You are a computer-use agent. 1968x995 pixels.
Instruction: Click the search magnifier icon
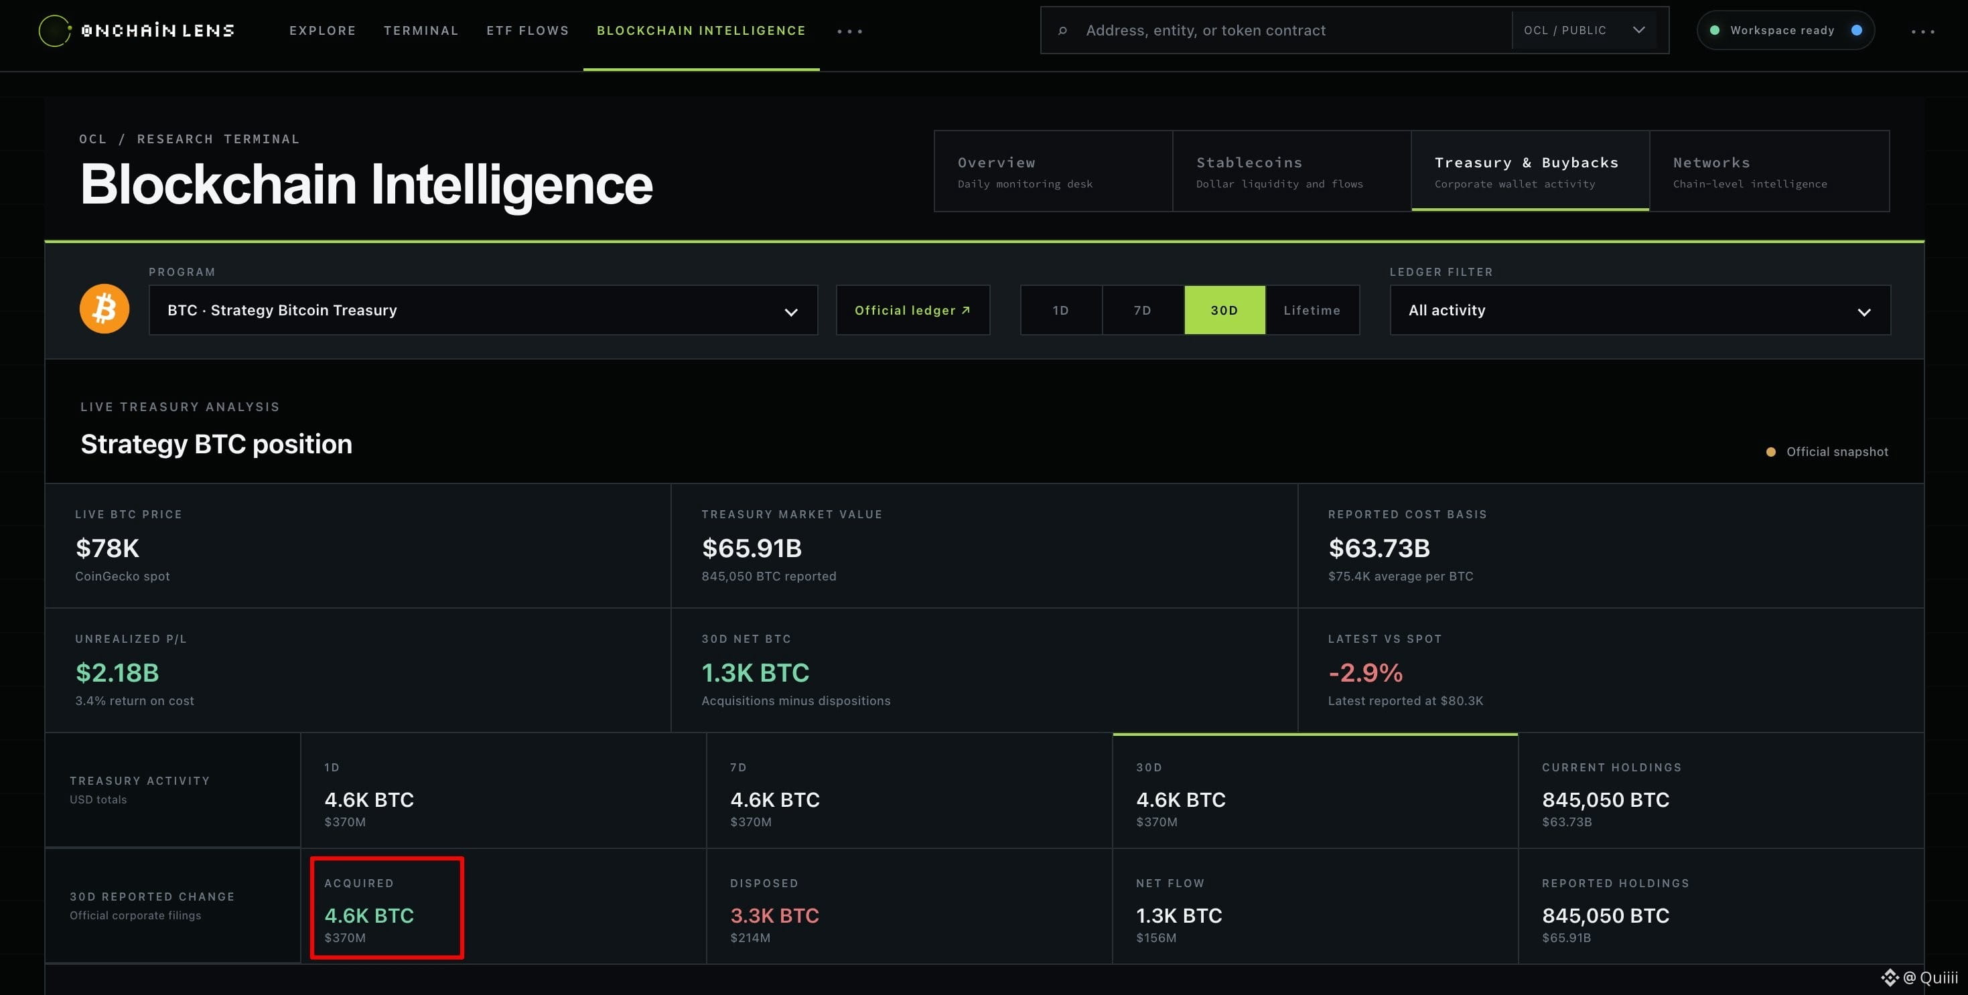[1062, 31]
